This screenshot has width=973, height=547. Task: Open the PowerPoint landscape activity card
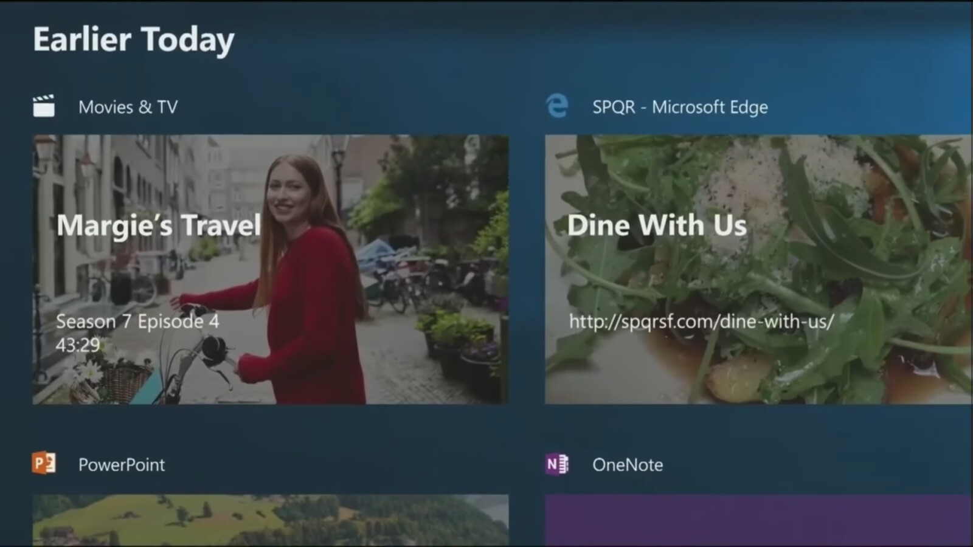(x=271, y=520)
